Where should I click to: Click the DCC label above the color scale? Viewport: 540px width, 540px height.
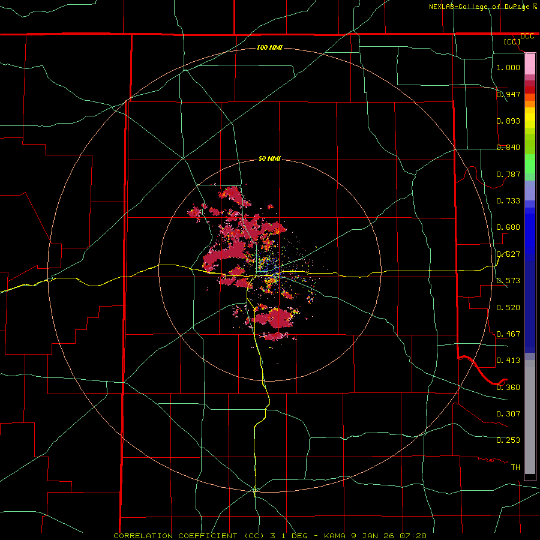coord(527,36)
